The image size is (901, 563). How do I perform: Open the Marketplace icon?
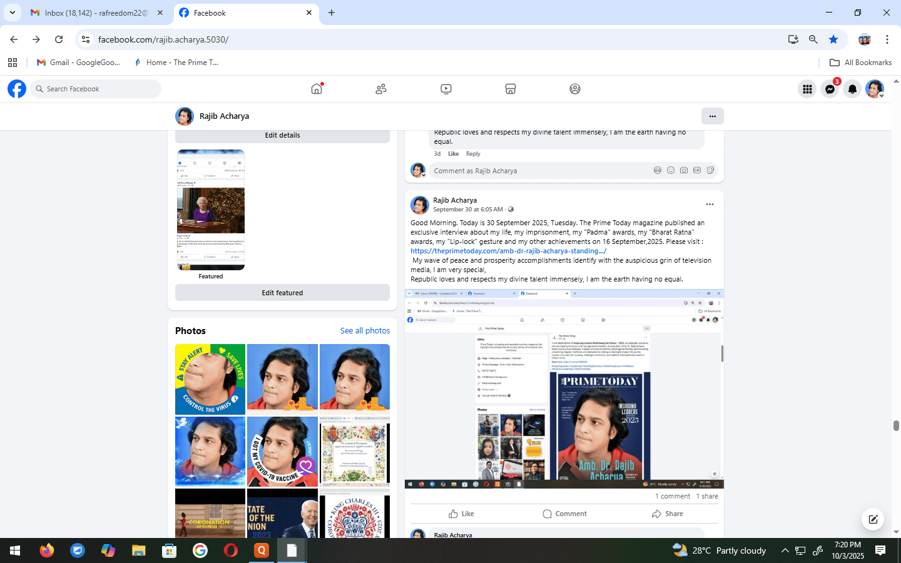(x=511, y=89)
